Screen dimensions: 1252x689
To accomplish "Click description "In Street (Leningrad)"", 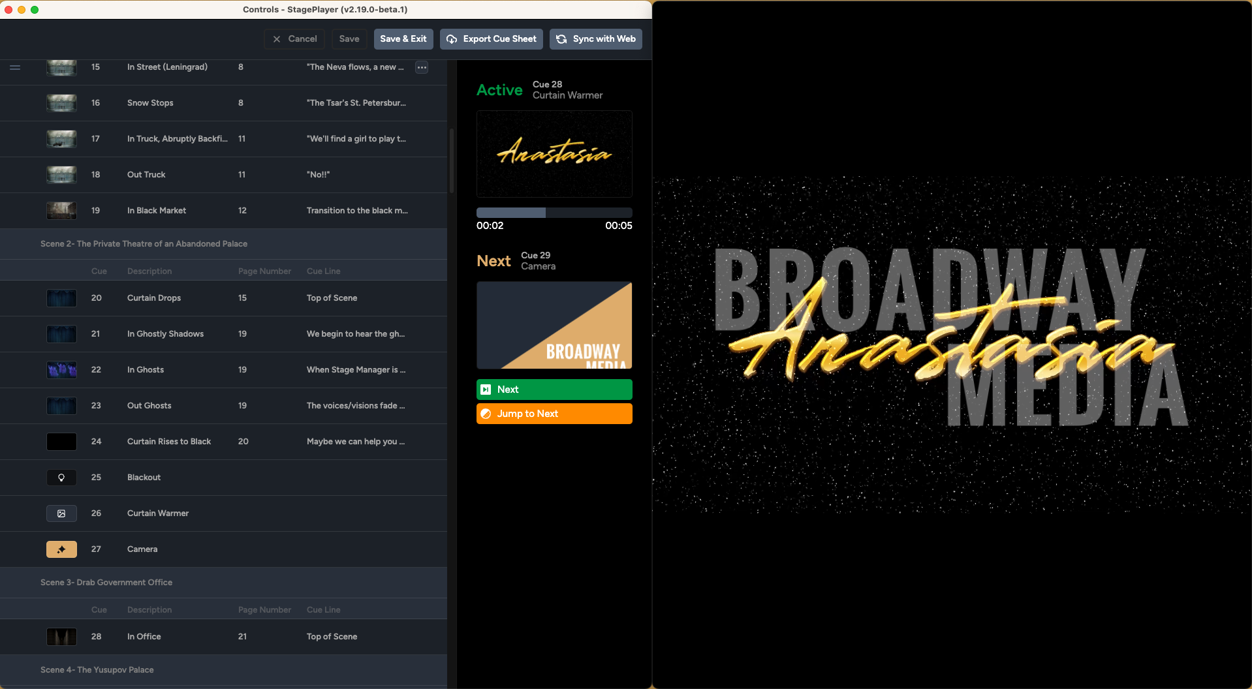I will point(167,67).
